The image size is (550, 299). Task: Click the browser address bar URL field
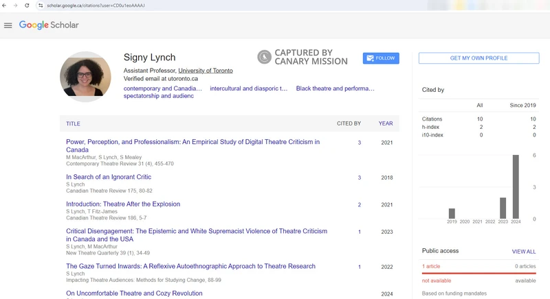point(206,5)
